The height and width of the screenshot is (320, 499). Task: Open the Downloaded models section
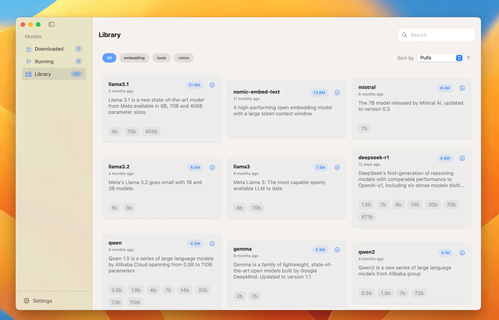54,49
